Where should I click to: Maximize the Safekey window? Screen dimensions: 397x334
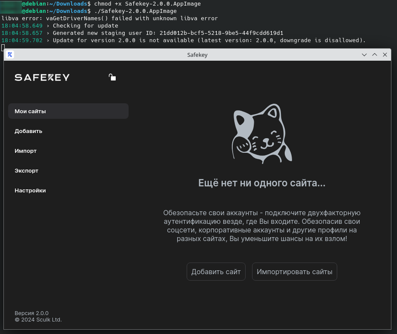[x=375, y=55]
